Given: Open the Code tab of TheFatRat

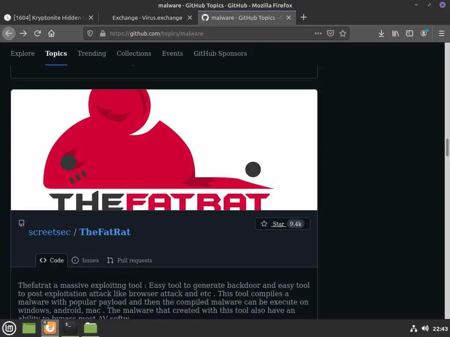Looking at the screenshot, I should point(52,260).
